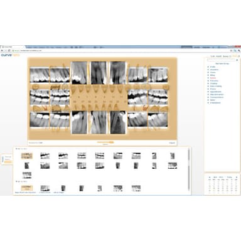241x241 pixels.
Task: Select the last thumbnail in the first tray row
Action: (x=173, y=156)
